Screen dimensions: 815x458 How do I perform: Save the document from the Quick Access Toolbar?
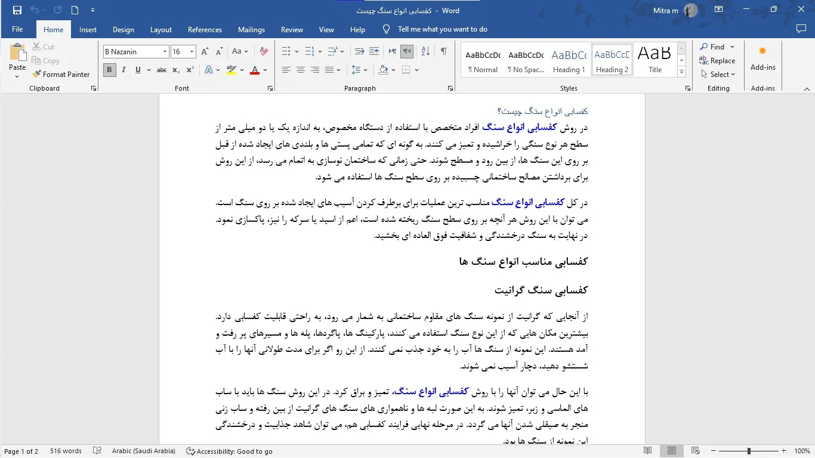point(17,10)
